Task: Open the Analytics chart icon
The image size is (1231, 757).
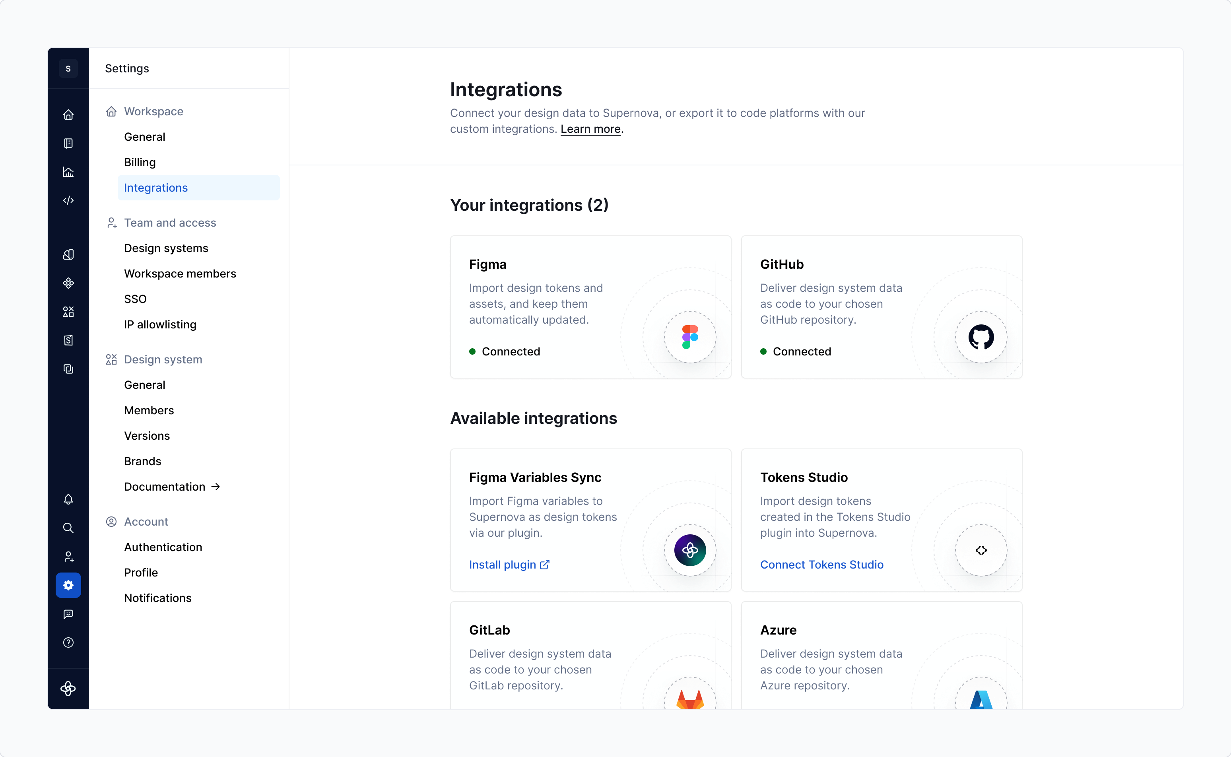Action: (68, 172)
